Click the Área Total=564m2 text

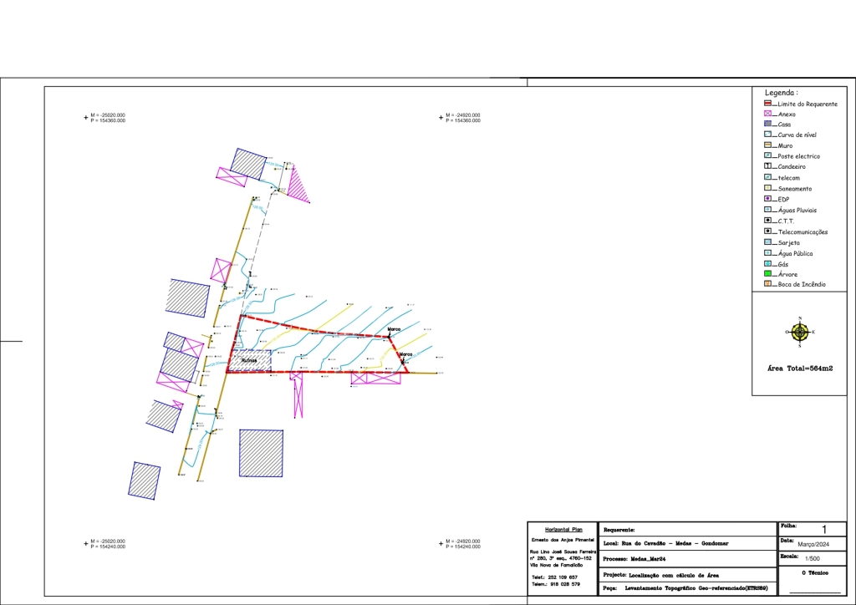point(800,368)
